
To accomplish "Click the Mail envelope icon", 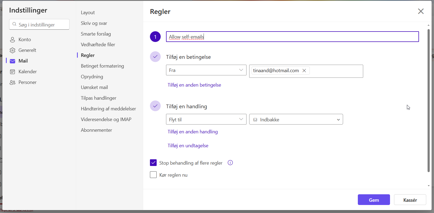I will tap(12, 61).
